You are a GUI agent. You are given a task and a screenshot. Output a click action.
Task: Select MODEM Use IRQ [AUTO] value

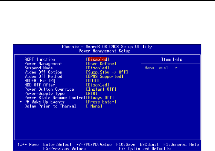tap(93, 81)
